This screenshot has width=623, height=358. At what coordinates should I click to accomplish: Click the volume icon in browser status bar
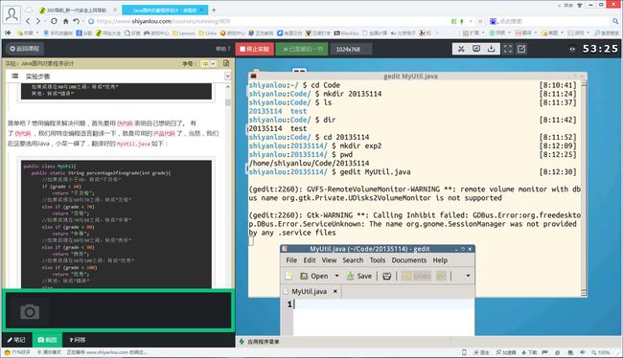[x=582, y=352]
